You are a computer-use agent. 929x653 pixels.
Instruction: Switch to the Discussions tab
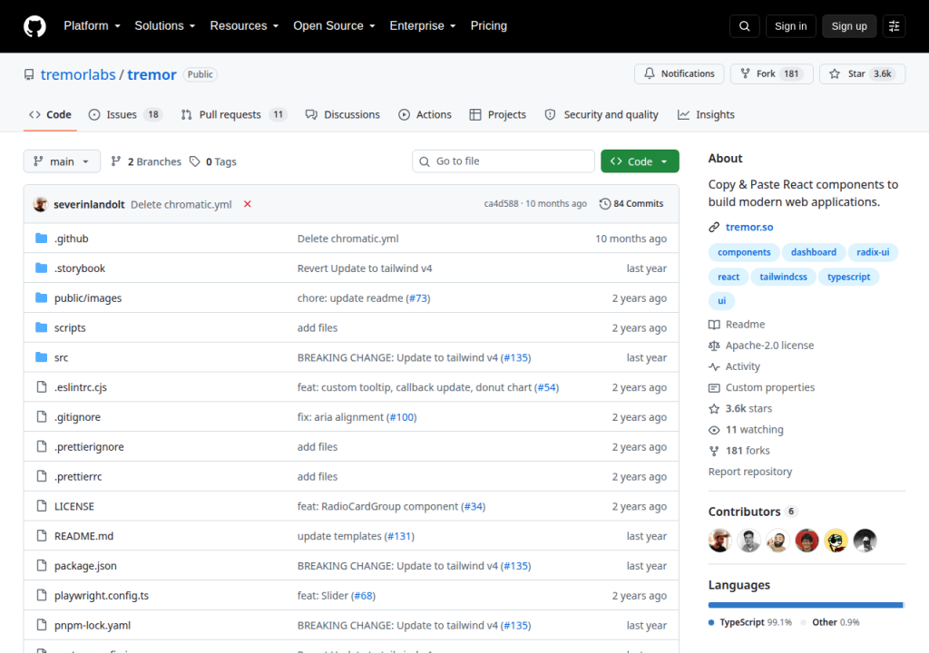point(342,114)
